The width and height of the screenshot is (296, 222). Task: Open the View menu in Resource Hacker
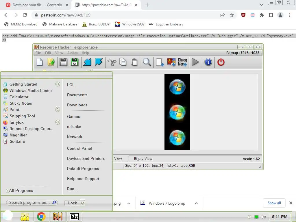tap(59, 53)
